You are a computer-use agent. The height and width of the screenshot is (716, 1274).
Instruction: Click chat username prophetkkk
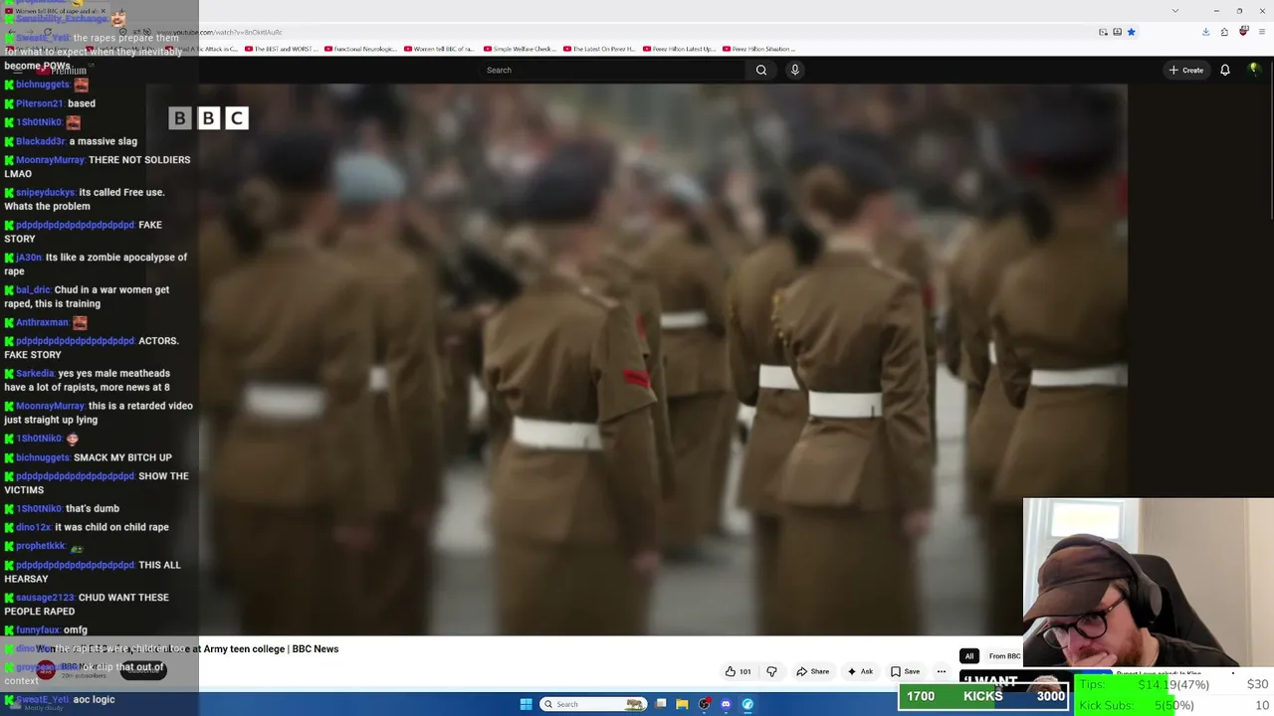[x=41, y=546]
